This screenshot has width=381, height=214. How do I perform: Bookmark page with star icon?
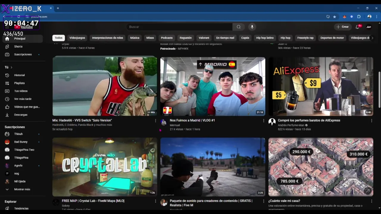pyautogui.click(x=335, y=17)
